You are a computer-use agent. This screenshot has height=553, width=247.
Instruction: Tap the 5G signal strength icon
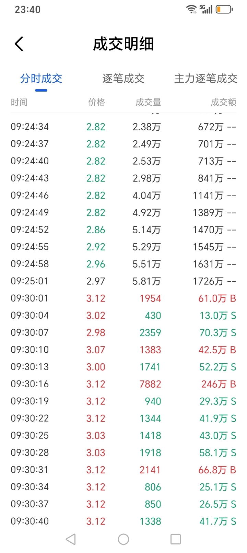click(206, 9)
